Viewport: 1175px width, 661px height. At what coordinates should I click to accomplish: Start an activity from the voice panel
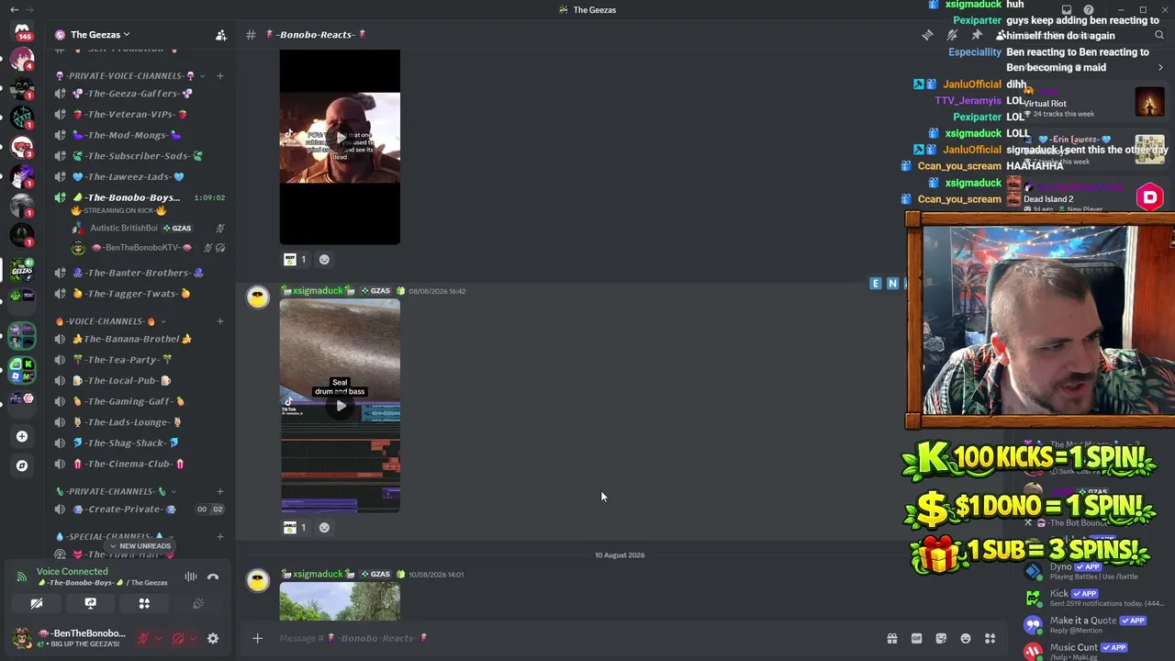coord(144,603)
